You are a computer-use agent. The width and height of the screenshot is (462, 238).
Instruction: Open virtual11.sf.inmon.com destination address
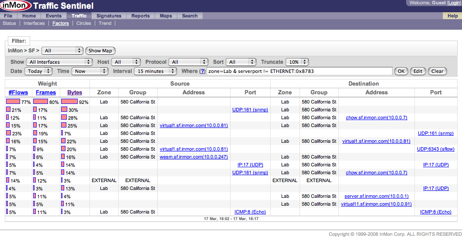(x=376, y=204)
